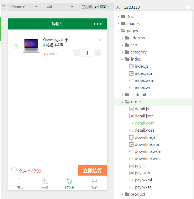Decrease quantity with the minus button
This screenshot has height=199, width=194.
[x=76, y=53]
